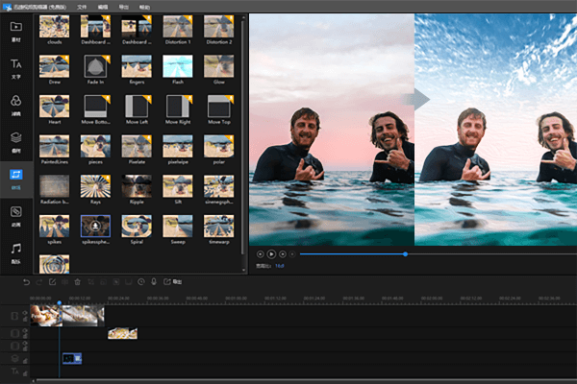This screenshot has width=577, height=384.
Task: Open the first menu in menu bar
Action: pyautogui.click(x=82, y=7)
